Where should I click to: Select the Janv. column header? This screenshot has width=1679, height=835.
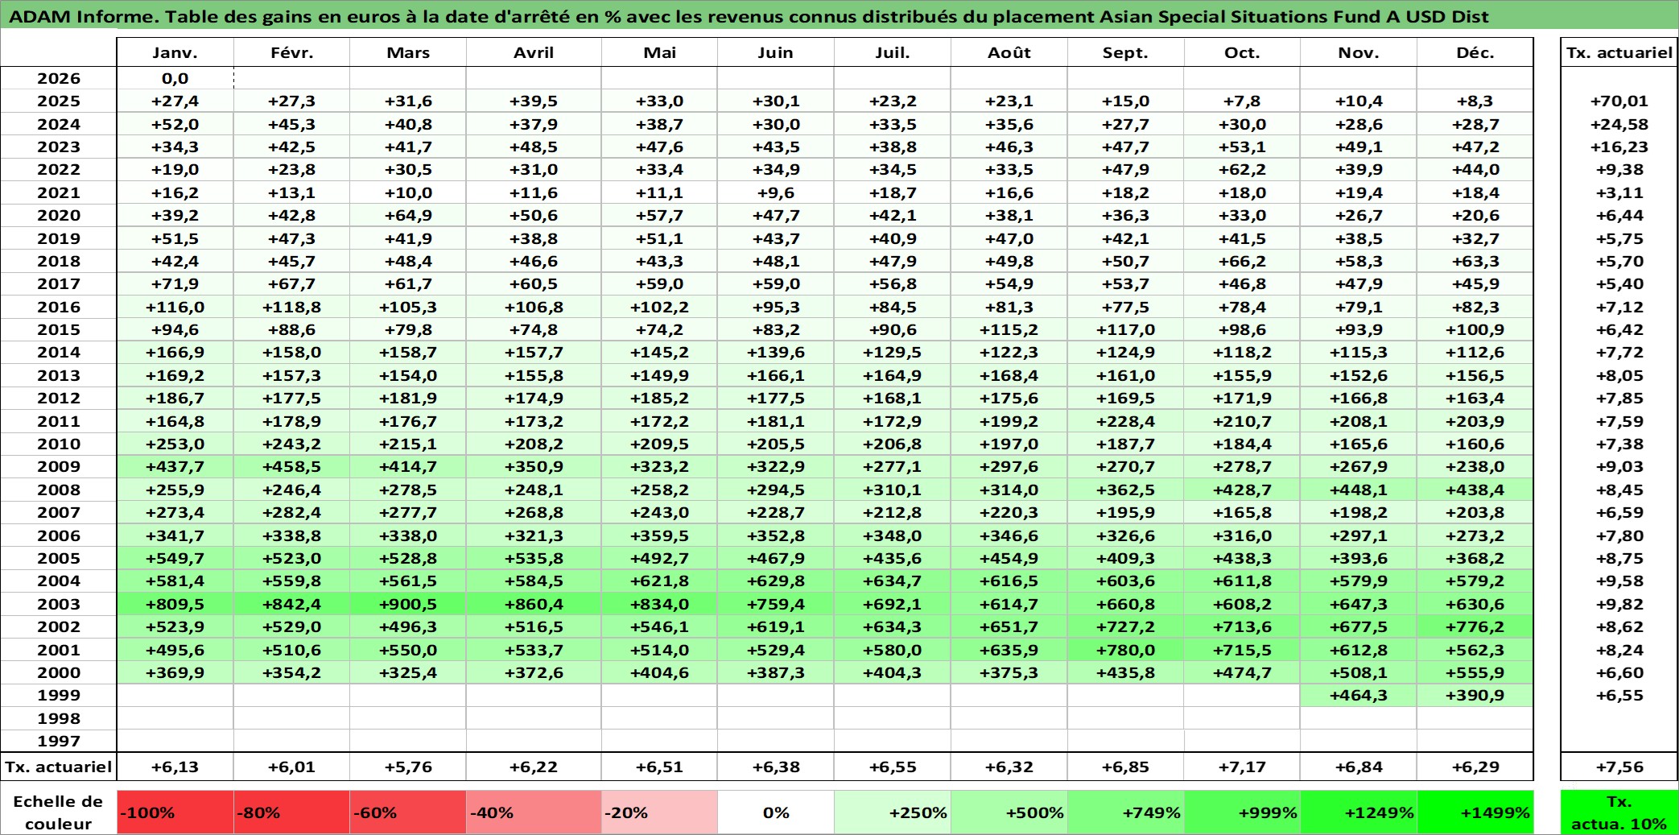(x=175, y=52)
